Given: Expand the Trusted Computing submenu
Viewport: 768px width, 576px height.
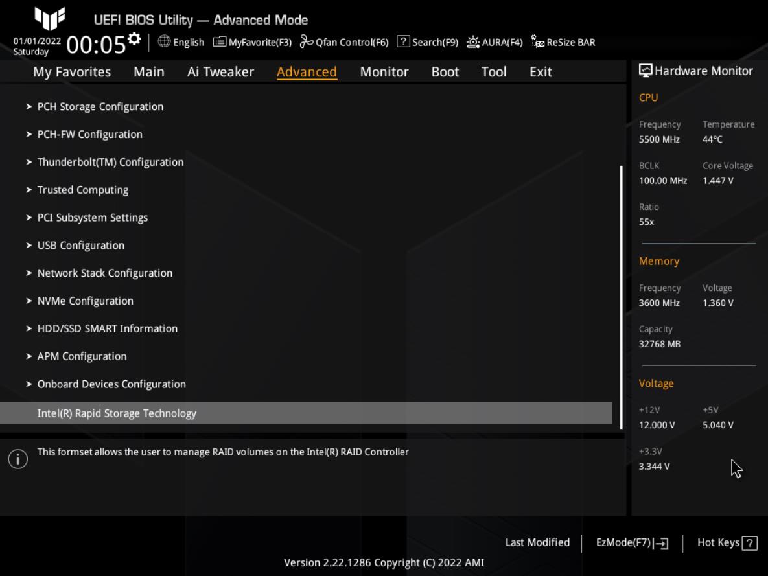Looking at the screenshot, I should (x=82, y=190).
